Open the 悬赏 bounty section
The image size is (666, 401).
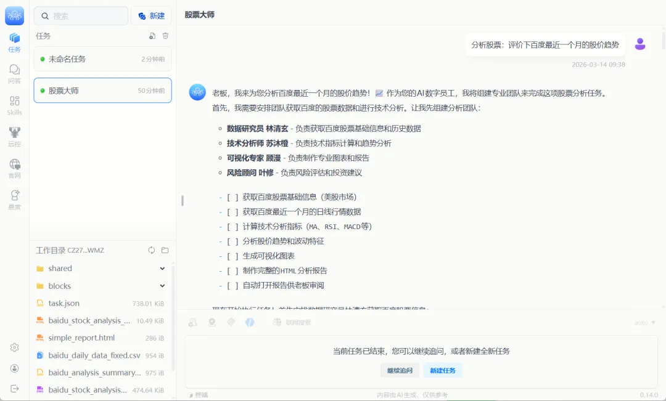click(x=14, y=200)
